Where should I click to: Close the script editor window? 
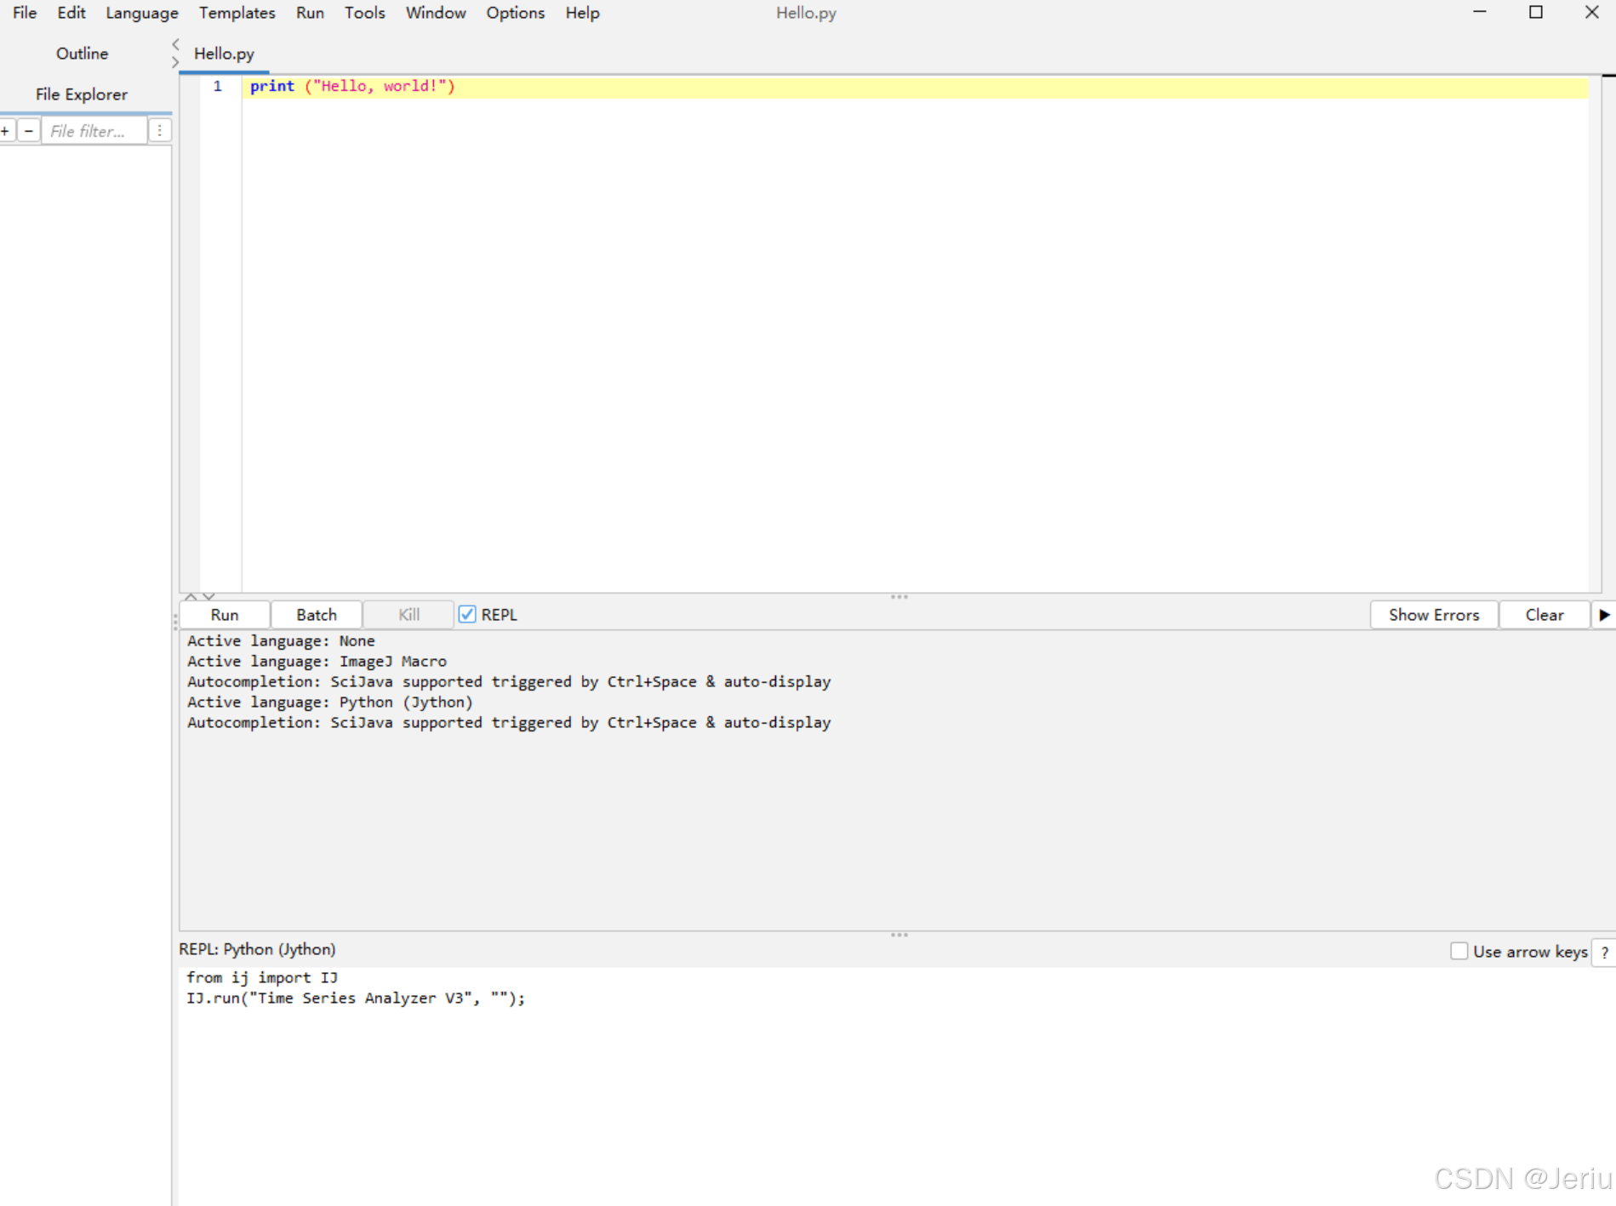click(x=1592, y=12)
